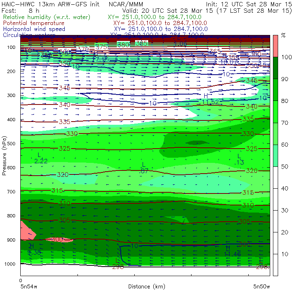The image size is (294, 294).
Task: Click the '10' label on the color bar
Action: click(x=284, y=254)
